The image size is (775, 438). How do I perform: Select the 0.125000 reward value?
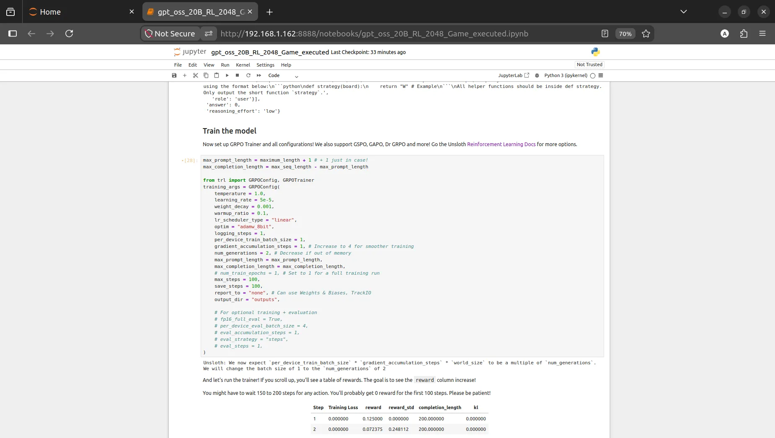pyautogui.click(x=372, y=419)
